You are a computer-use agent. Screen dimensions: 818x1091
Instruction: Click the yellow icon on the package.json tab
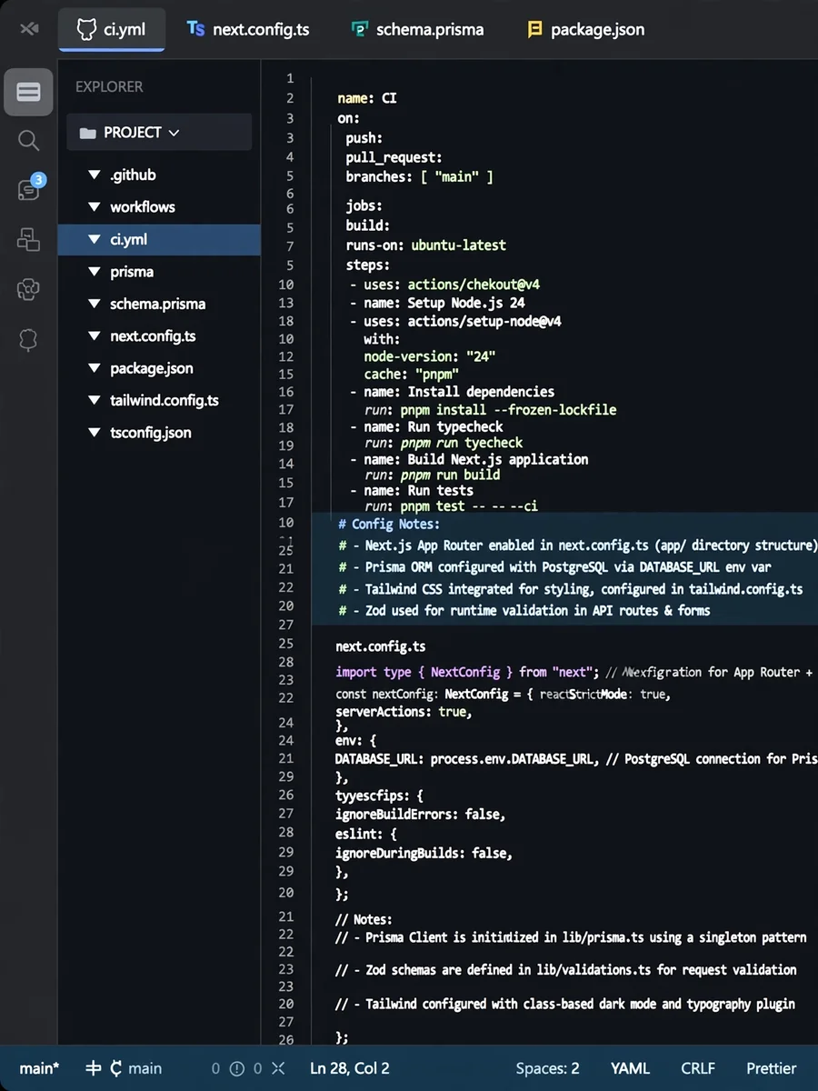(535, 29)
